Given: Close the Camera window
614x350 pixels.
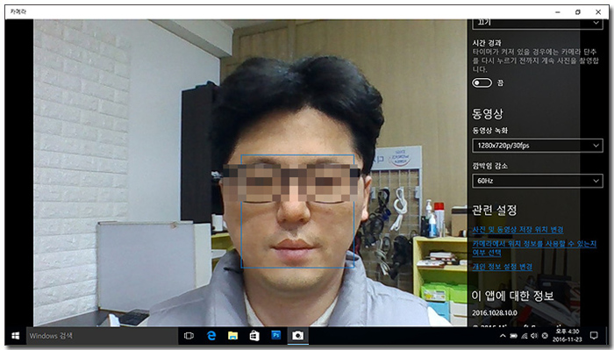Looking at the screenshot, I should coord(598,12).
